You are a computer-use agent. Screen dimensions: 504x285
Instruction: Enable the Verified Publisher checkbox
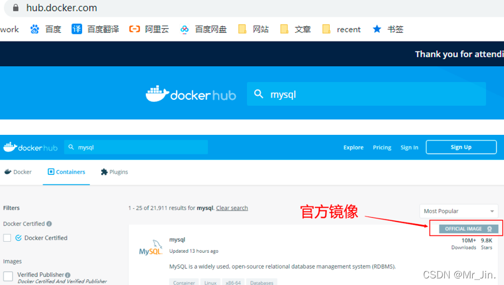[x=8, y=276]
